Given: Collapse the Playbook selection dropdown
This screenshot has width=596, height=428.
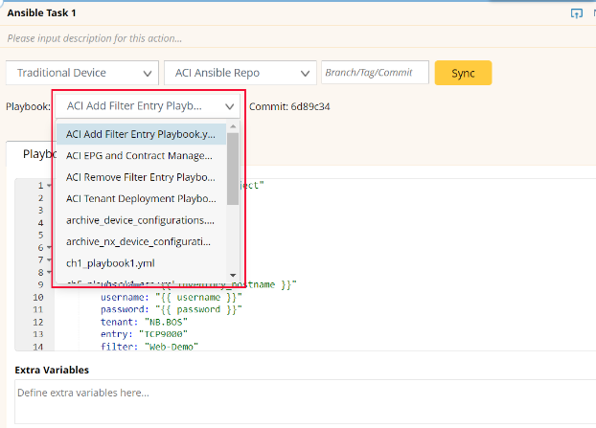Looking at the screenshot, I should pyautogui.click(x=147, y=105).
